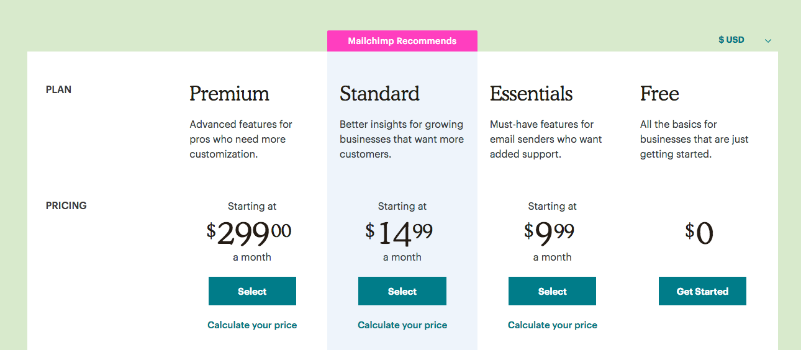Image resolution: width=801 pixels, height=350 pixels.
Task: Click the $14.99 Standard price
Action: 399,233
